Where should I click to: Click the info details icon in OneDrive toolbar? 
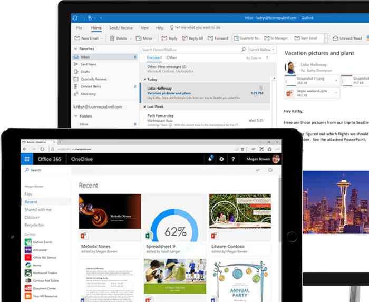tap(270, 170)
